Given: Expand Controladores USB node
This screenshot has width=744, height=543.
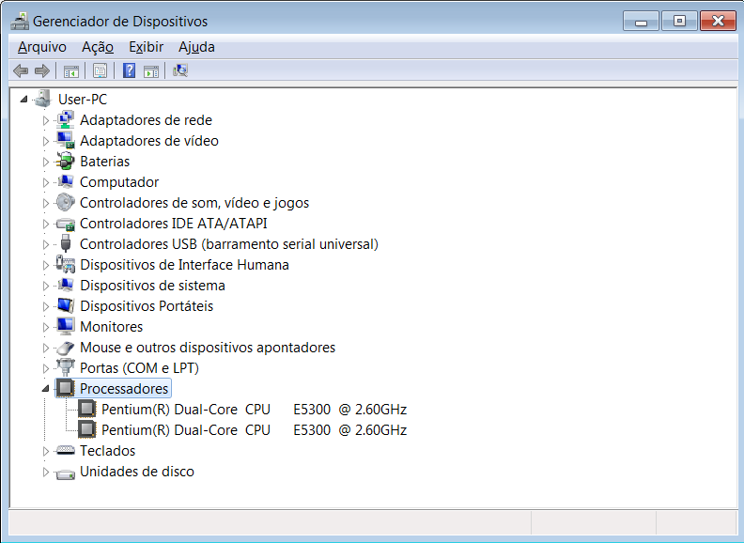Looking at the screenshot, I should click(45, 244).
